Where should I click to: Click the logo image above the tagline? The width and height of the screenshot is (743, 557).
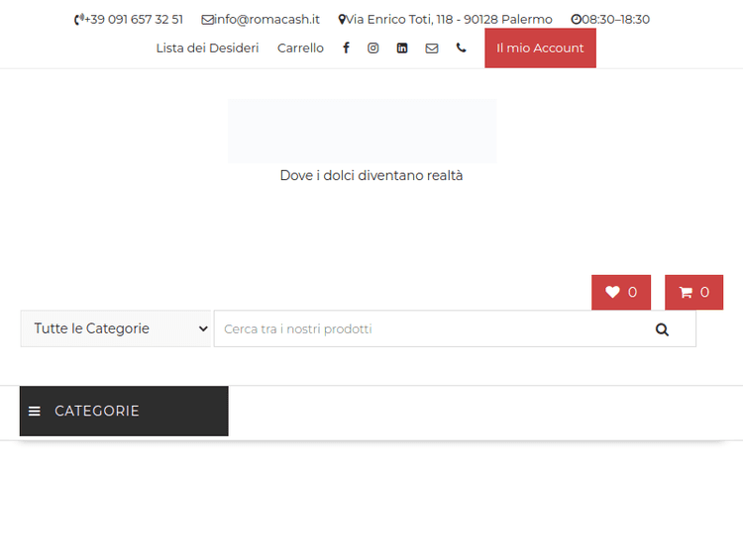362,131
